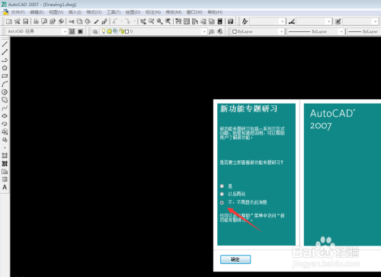Click layer 0 color square swatch
381x277 pixels.
[x=126, y=31]
